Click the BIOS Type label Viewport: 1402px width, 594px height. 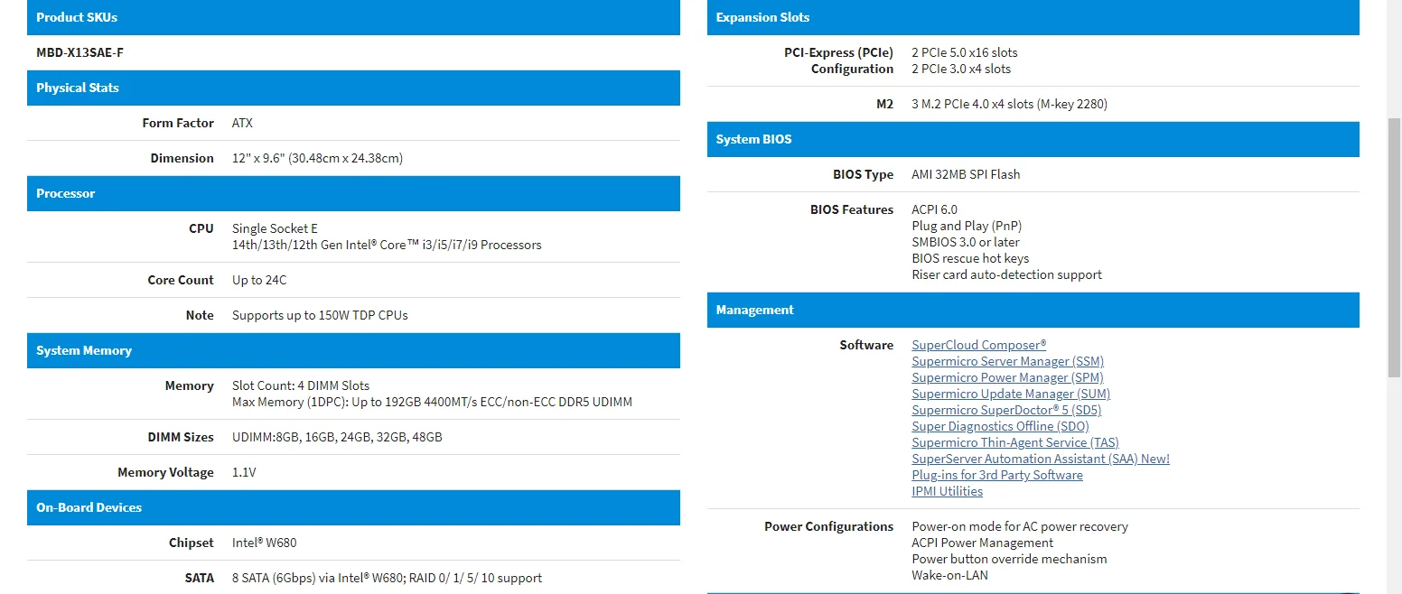tap(863, 174)
